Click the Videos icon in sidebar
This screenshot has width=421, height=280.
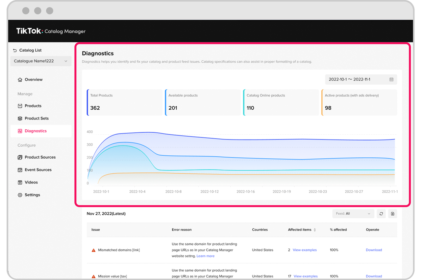[x=20, y=183]
